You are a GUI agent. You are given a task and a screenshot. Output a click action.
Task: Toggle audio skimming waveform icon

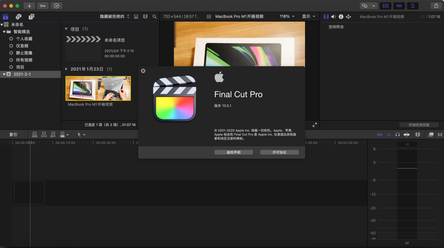[389, 135]
